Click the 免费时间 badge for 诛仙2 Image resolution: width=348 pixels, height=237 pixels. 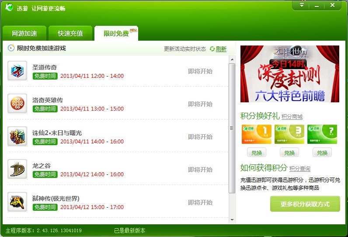[x=45, y=142]
